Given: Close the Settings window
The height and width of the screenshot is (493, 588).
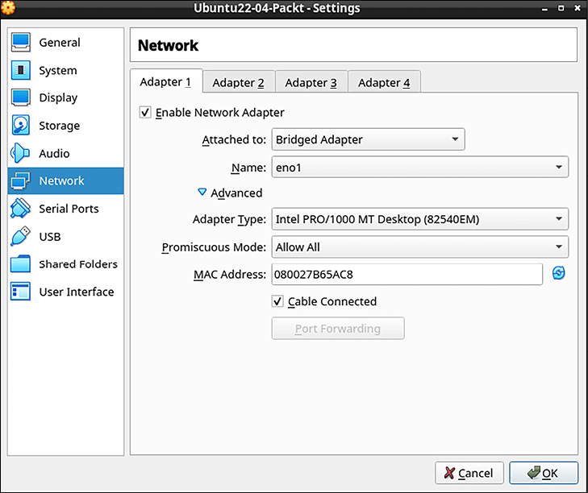Looking at the screenshot, I should pos(578,8).
